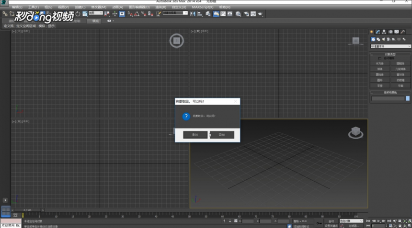Toggle the Selection Lock padlock
Image resolution: width=412 pixels, height=228 pixels.
coord(230,221)
